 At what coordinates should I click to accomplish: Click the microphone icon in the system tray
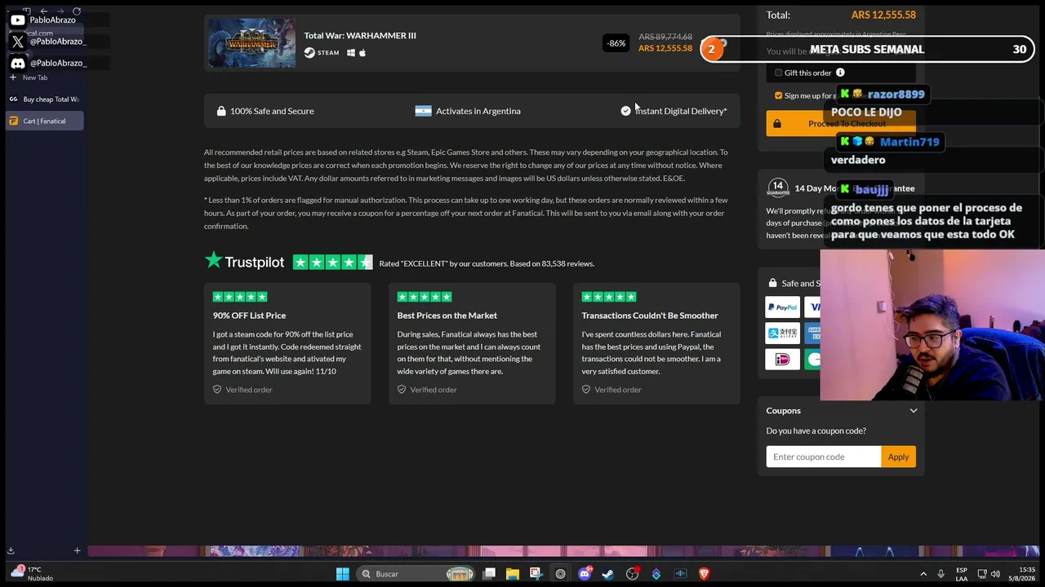[x=941, y=574]
